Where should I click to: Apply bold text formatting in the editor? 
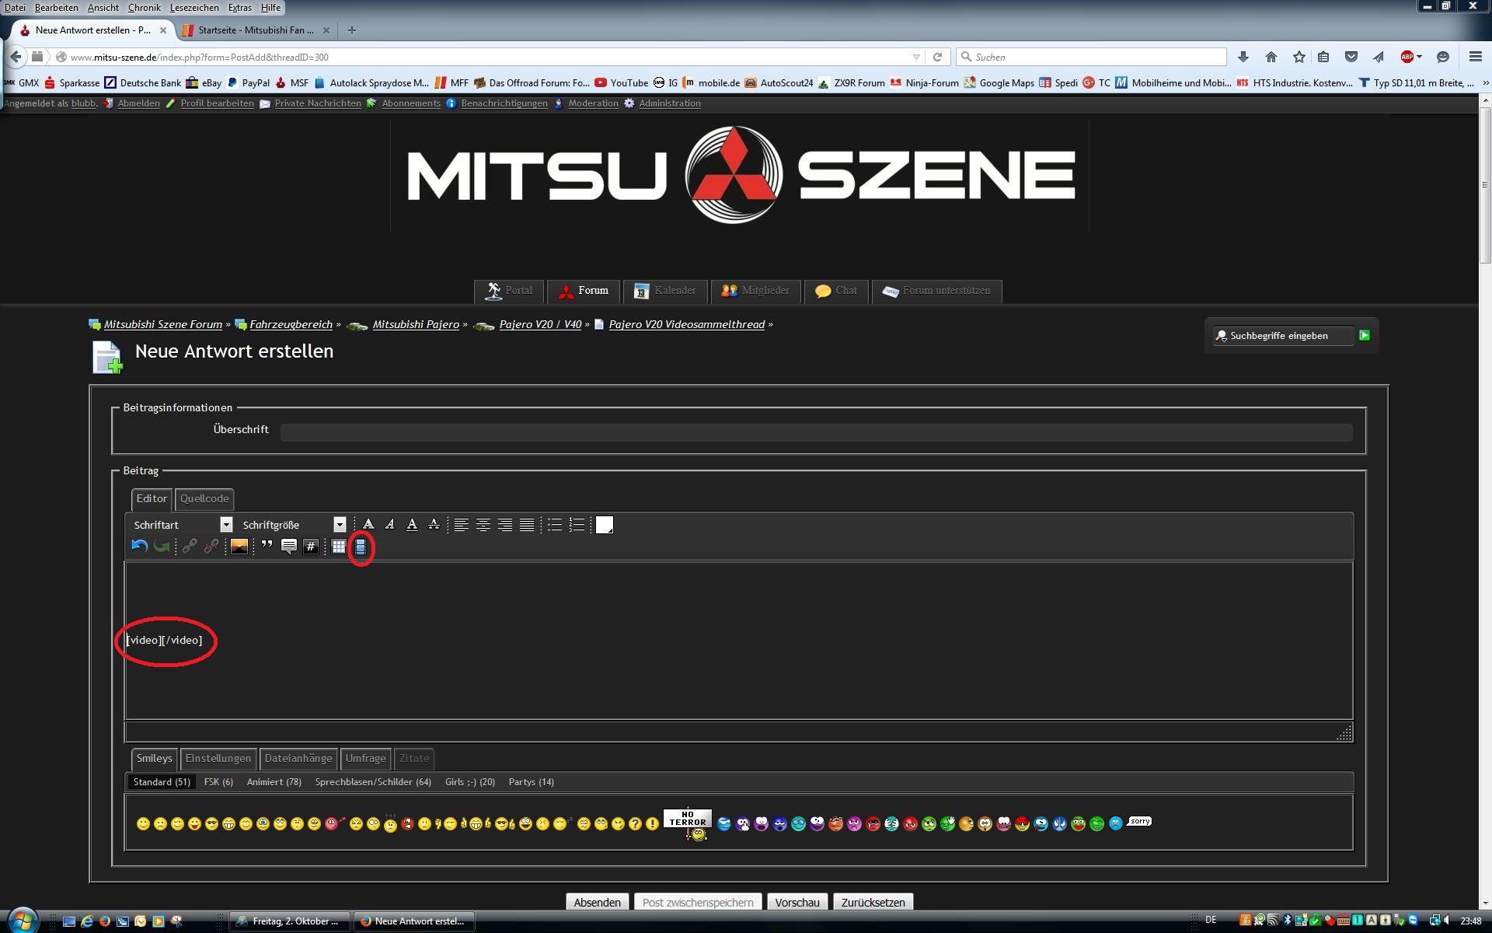(x=368, y=525)
